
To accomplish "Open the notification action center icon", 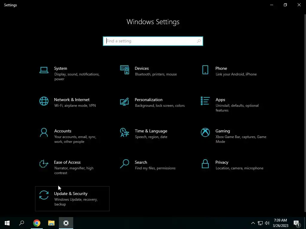I will [297, 223].
